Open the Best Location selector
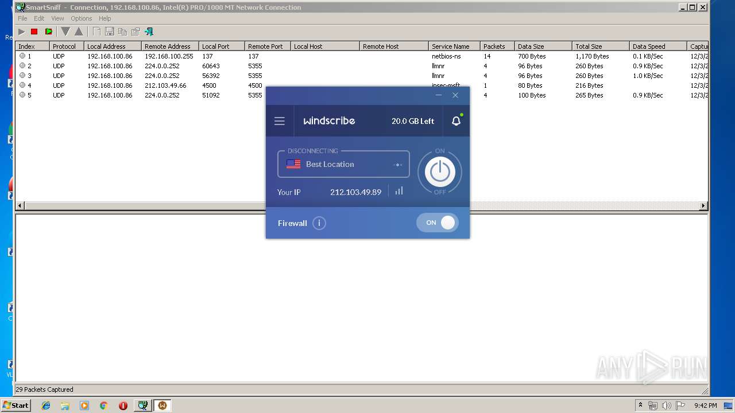735x413 pixels. pos(343,164)
